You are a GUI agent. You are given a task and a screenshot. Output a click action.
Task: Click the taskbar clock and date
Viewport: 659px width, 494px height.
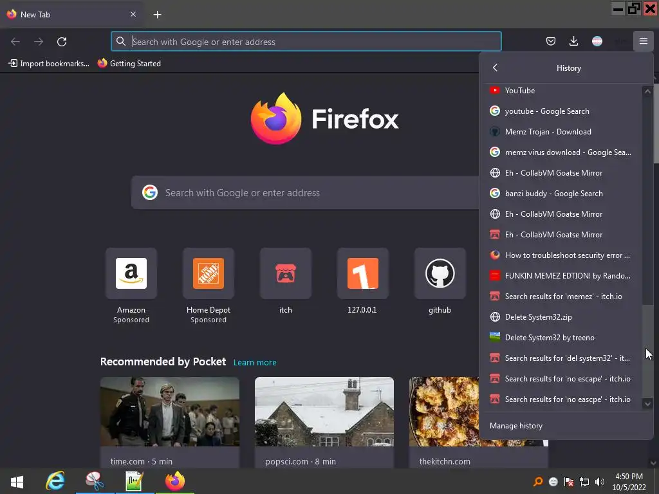629,482
